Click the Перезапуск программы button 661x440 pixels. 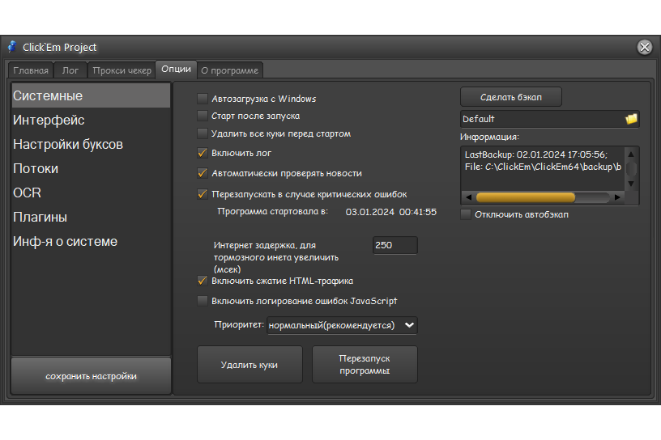click(x=365, y=365)
